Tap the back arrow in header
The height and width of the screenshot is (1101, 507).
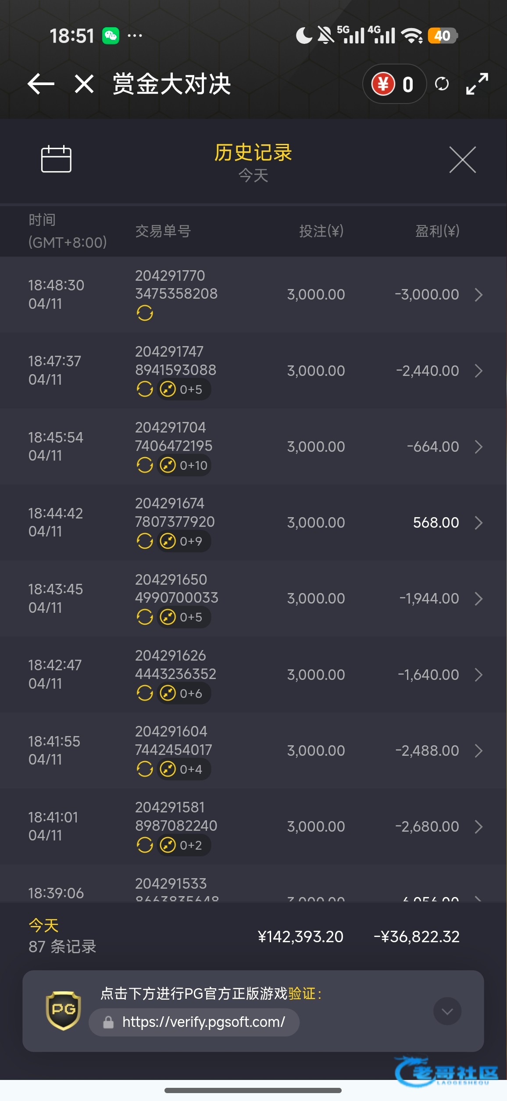[x=41, y=84]
